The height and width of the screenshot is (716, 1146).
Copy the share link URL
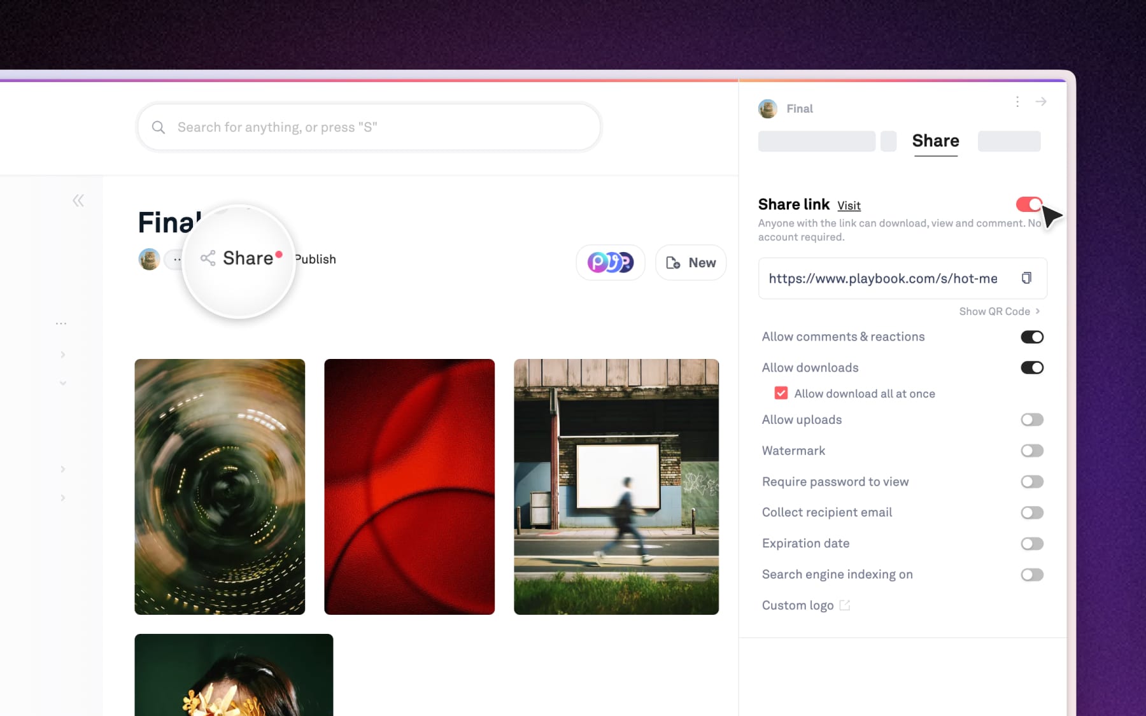coord(1026,278)
